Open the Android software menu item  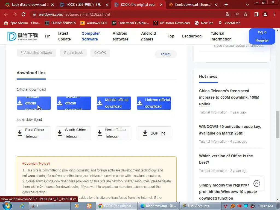click(x=120, y=36)
